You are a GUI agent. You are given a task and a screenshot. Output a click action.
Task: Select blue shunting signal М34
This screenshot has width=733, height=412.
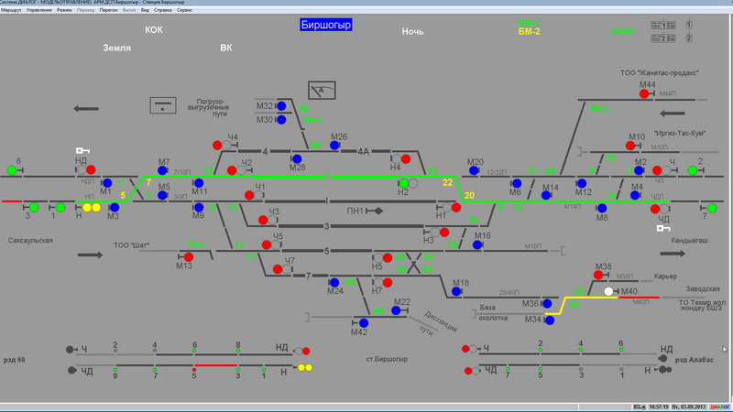click(550, 320)
